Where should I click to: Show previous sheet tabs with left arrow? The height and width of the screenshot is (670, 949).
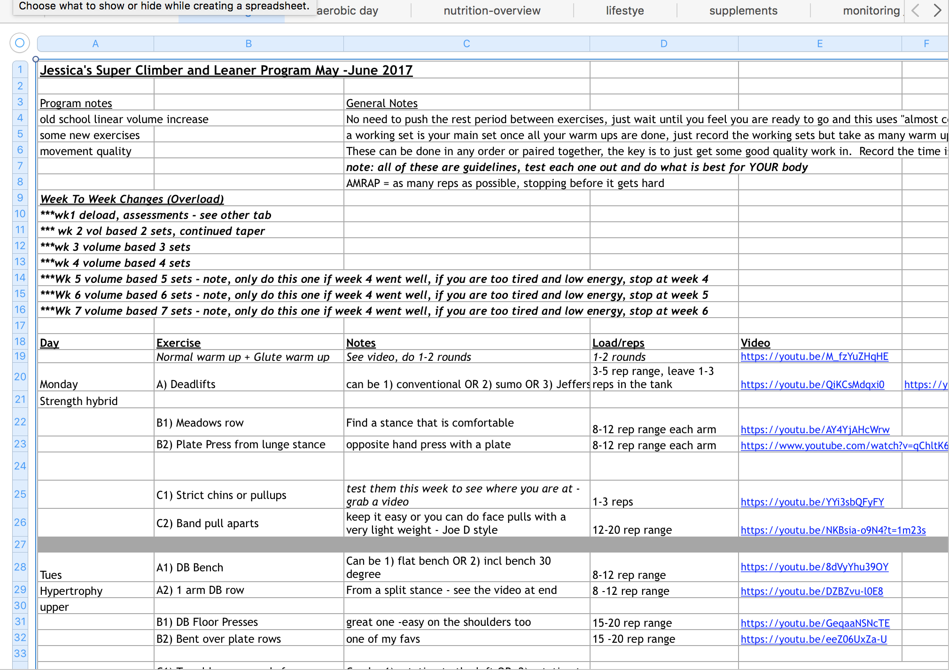tap(916, 10)
